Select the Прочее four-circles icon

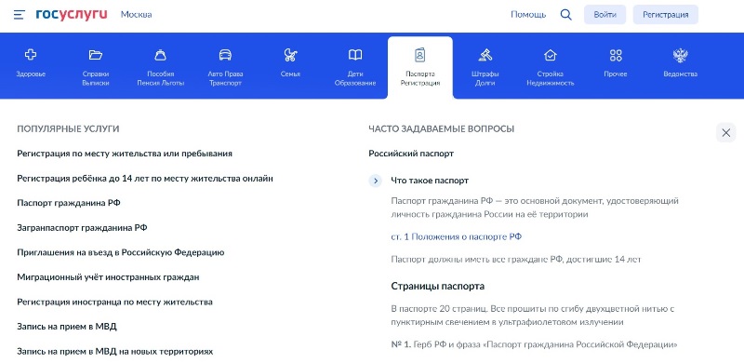point(616,55)
